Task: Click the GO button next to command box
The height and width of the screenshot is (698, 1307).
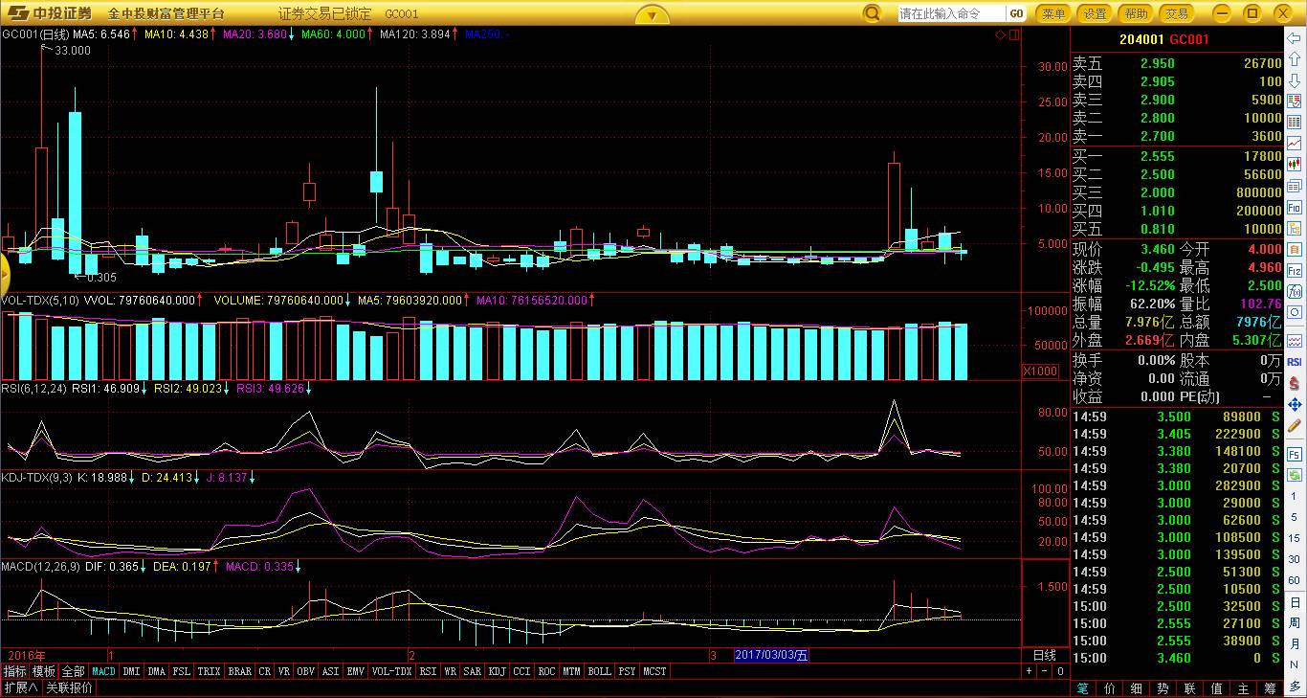Action: pos(1016,13)
